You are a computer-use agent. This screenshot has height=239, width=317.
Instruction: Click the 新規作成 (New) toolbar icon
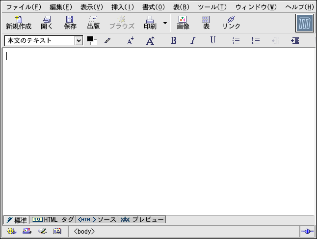[x=18, y=23]
